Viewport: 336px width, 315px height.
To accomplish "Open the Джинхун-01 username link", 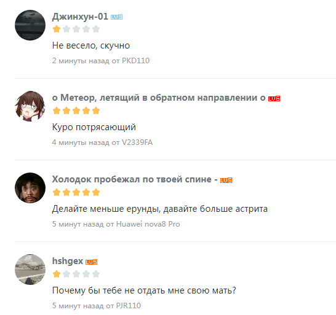I will (80, 17).
